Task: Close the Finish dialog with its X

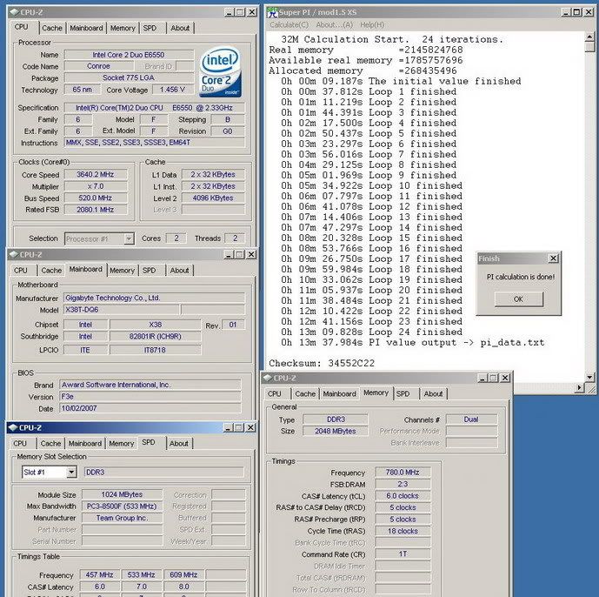Action: [553, 258]
